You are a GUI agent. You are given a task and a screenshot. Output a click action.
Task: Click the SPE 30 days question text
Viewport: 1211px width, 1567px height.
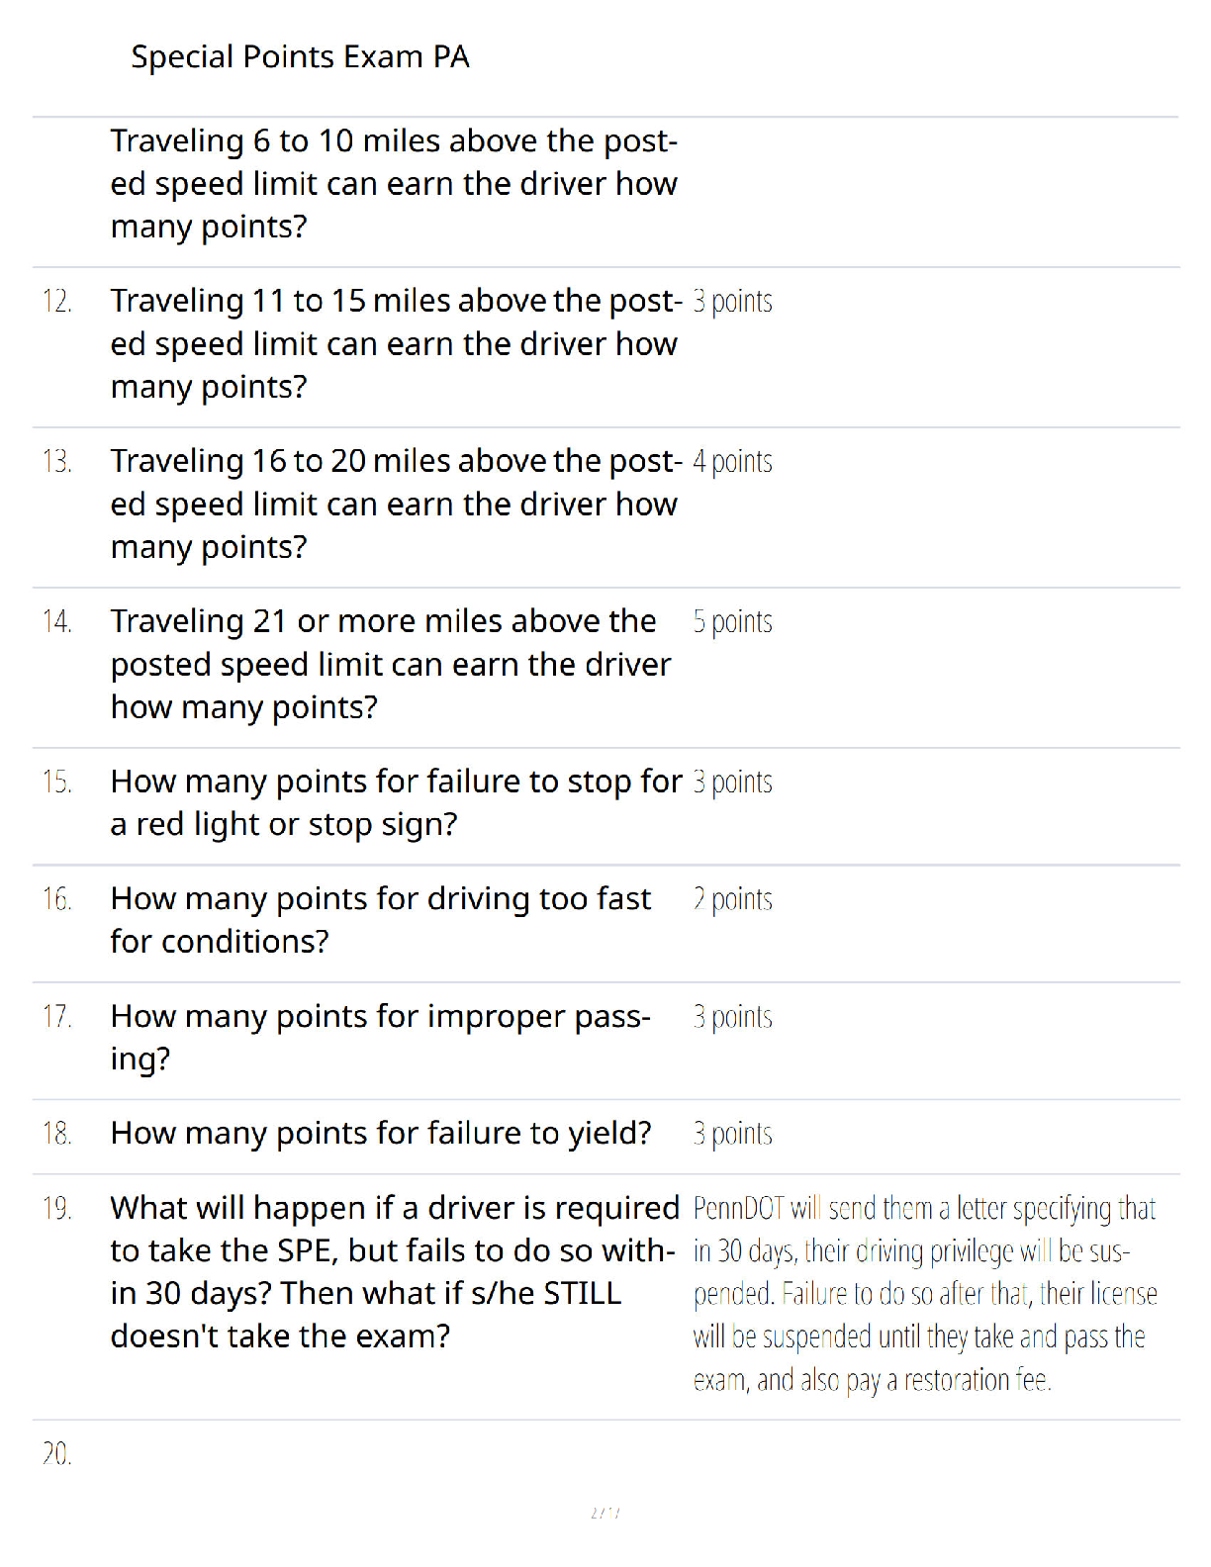[x=395, y=1272]
